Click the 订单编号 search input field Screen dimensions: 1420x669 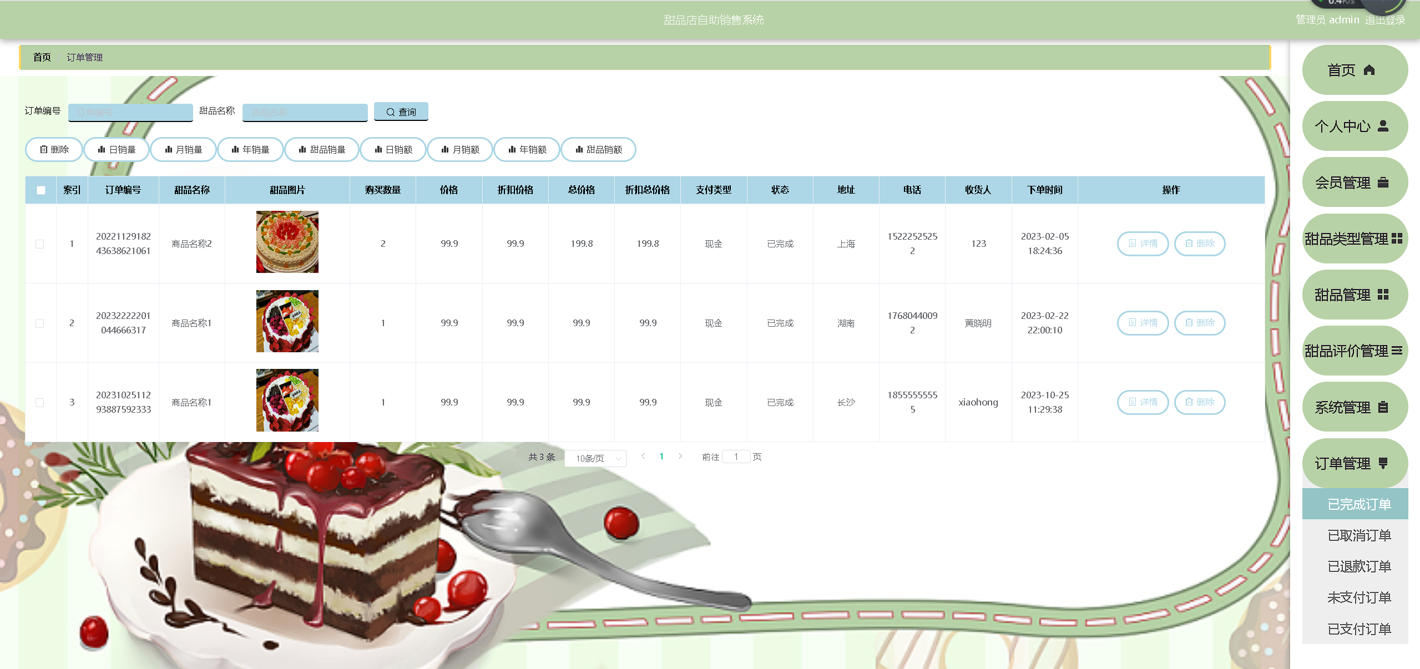tap(130, 112)
